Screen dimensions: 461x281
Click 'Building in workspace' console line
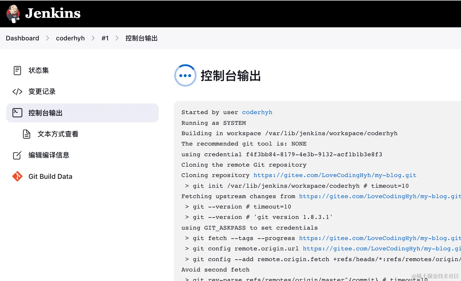click(289, 133)
